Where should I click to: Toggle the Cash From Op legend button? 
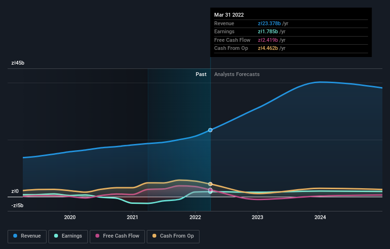point(173,236)
